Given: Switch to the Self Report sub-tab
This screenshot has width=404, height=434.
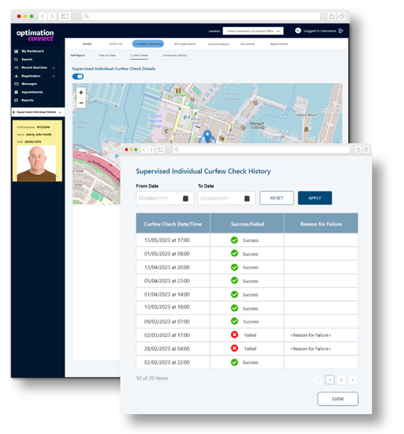Looking at the screenshot, I should (x=78, y=55).
